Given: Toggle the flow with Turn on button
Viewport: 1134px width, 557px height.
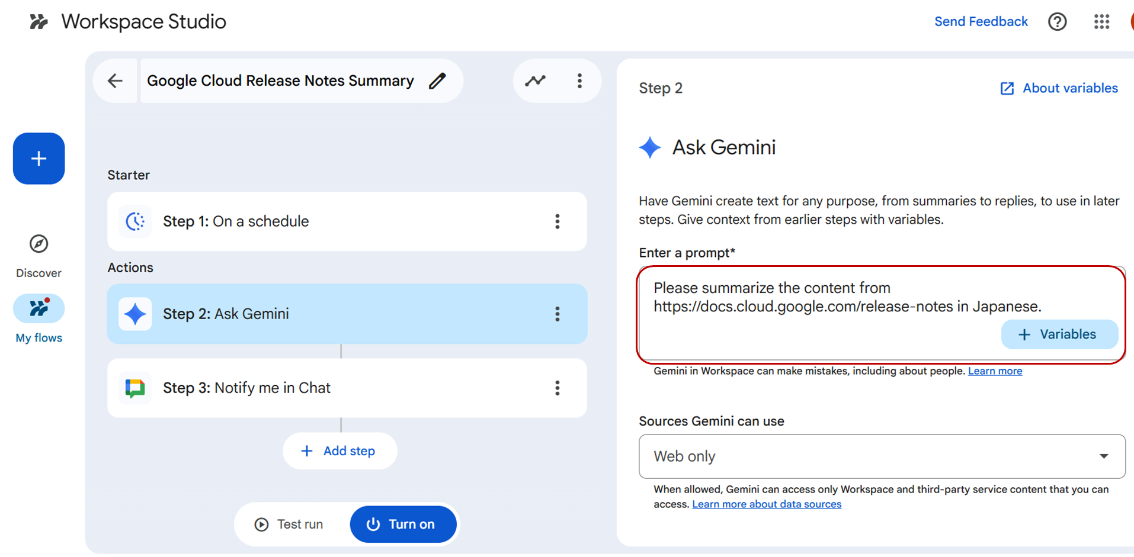Looking at the screenshot, I should [x=403, y=524].
